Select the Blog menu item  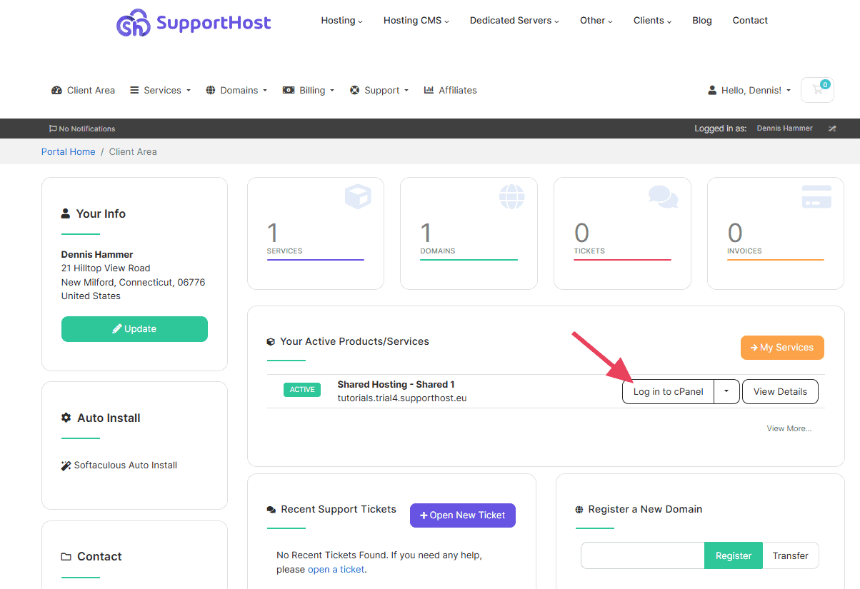[x=701, y=20]
